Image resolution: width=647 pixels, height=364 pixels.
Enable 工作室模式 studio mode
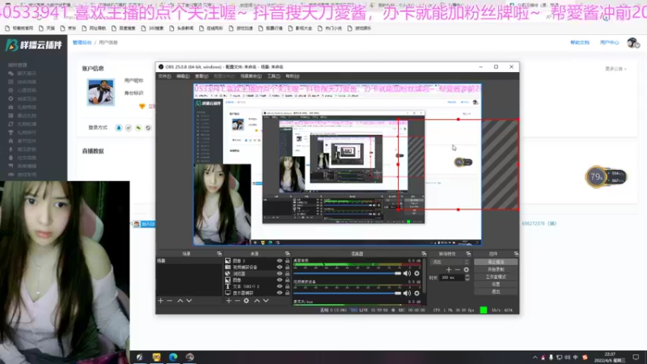click(496, 277)
